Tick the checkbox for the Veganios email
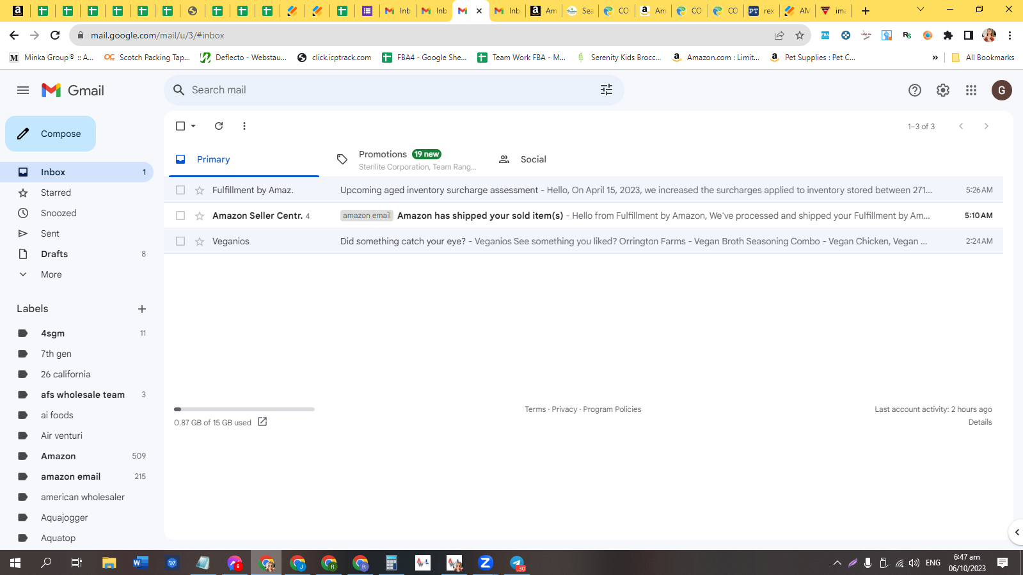 (180, 241)
